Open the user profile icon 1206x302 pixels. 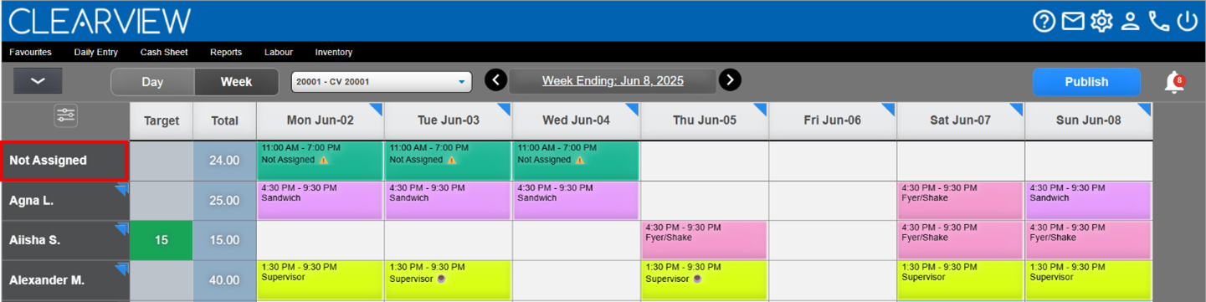[1131, 21]
